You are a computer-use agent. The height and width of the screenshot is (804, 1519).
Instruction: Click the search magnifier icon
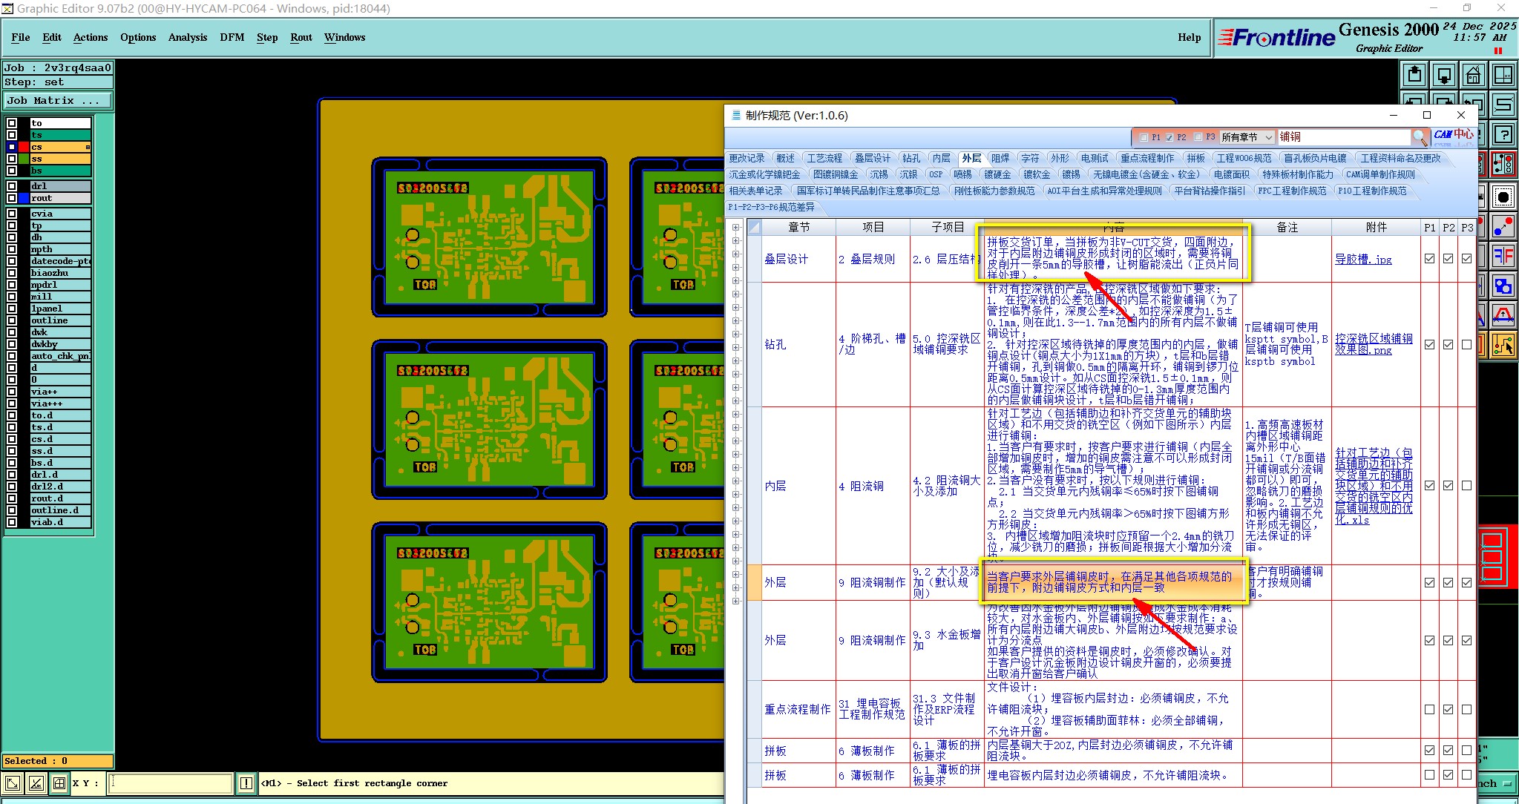pos(1419,137)
